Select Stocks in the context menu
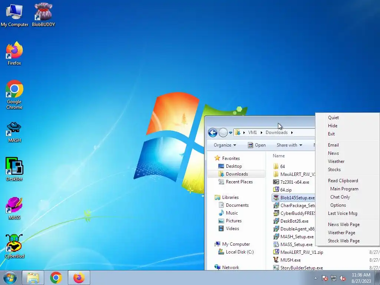 tap(334, 170)
